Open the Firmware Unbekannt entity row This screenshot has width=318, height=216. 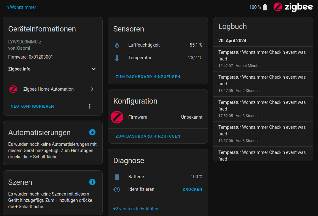158,117
